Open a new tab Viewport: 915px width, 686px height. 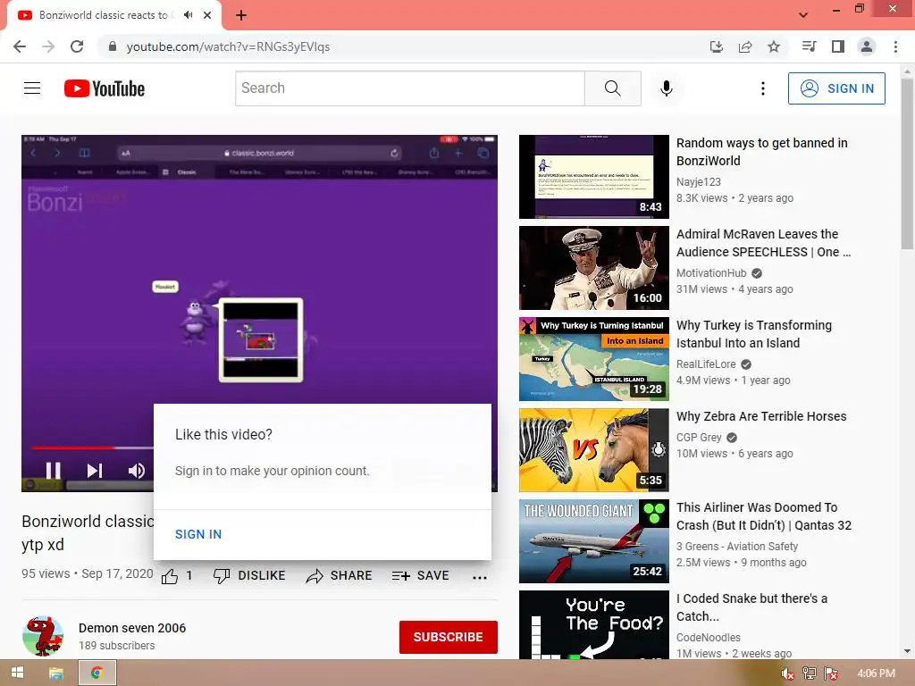[x=241, y=15]
